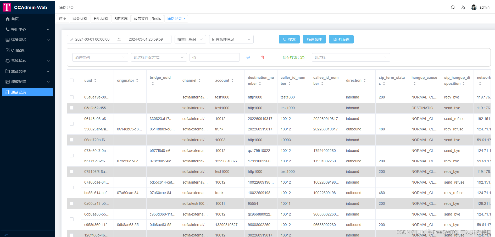Select 通话记录 in the sidebar
The image size is (495, 237).
(27, 92)
